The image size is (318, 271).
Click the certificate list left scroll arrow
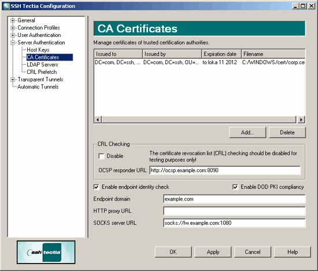(x=98, y=120)
